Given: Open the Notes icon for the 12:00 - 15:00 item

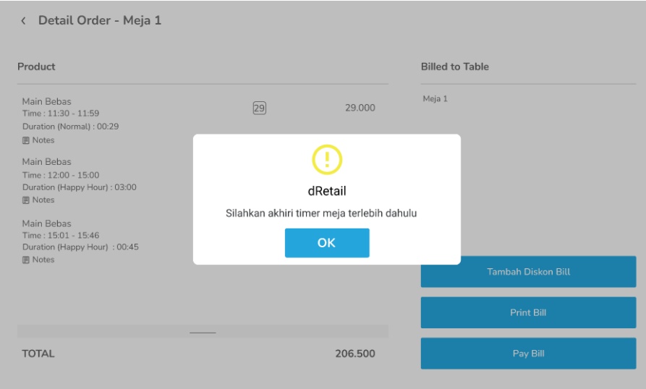Looking at the screenshot, I should (x=26, y=200).
